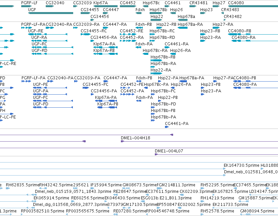Select the CG34455 gene label
Viewport: 278px width, 216px height.
(90, 9)
